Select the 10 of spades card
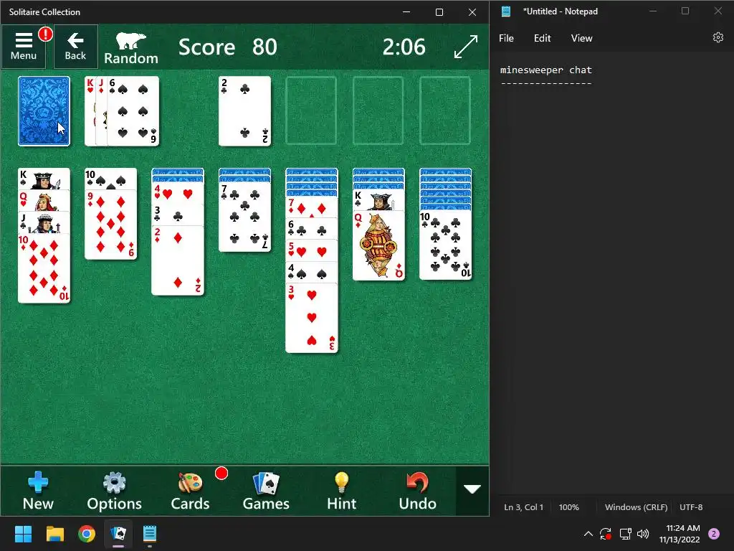Viewport: 734px width, 551px height. pos(110,179)
